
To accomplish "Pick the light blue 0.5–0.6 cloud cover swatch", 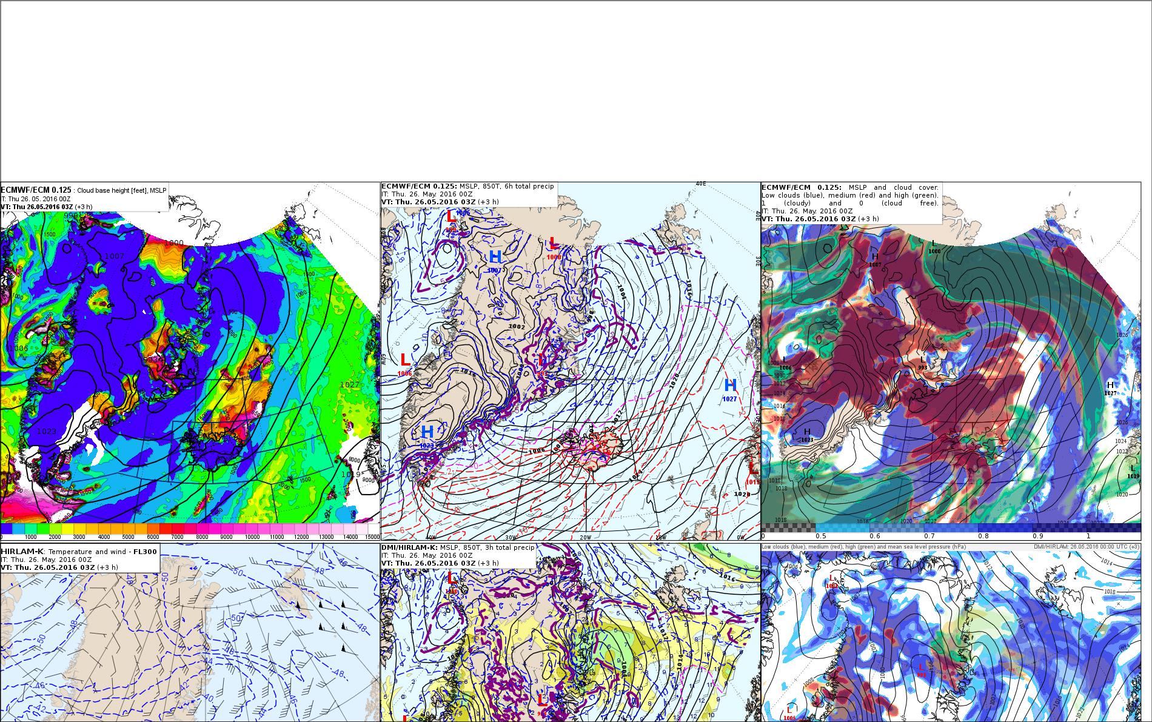I will pyautogui.click(x=842, y=527).
